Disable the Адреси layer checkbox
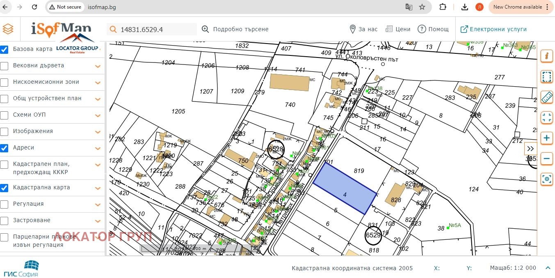555x278 pixels. (5, 148)
